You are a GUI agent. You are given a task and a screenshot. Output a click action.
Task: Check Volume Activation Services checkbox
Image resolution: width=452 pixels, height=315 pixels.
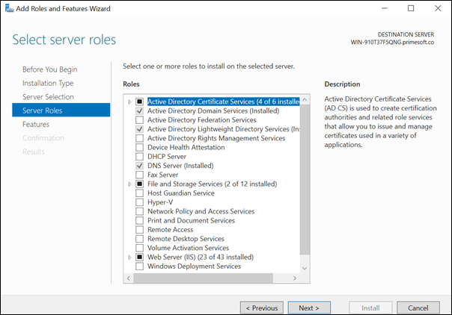(x=139, y=248)
